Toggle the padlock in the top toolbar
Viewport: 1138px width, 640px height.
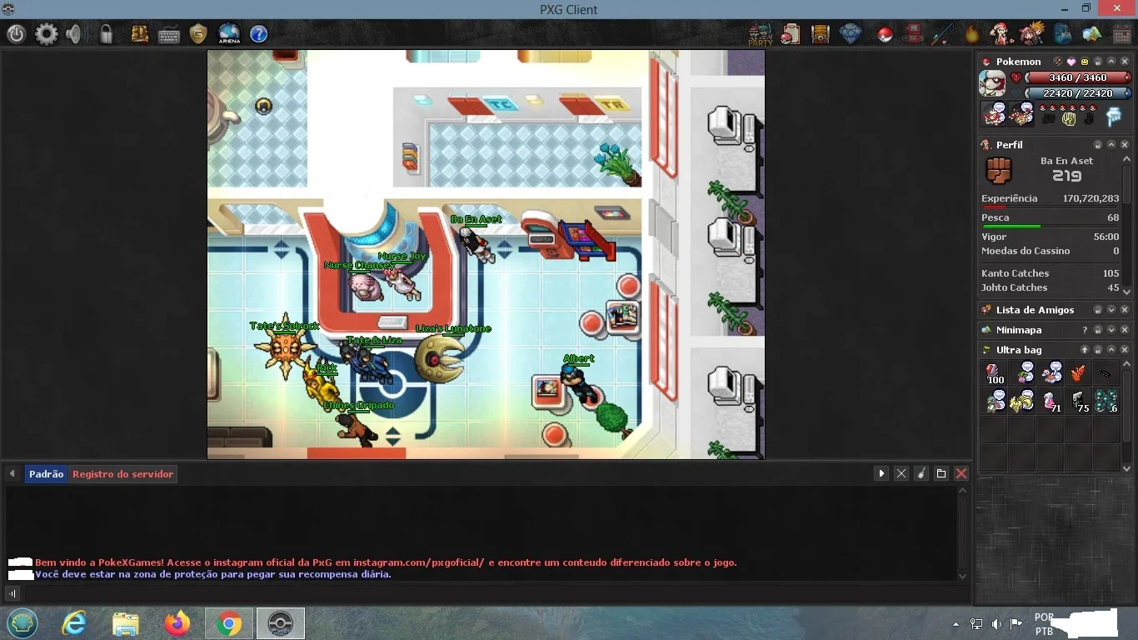[107, 34]
